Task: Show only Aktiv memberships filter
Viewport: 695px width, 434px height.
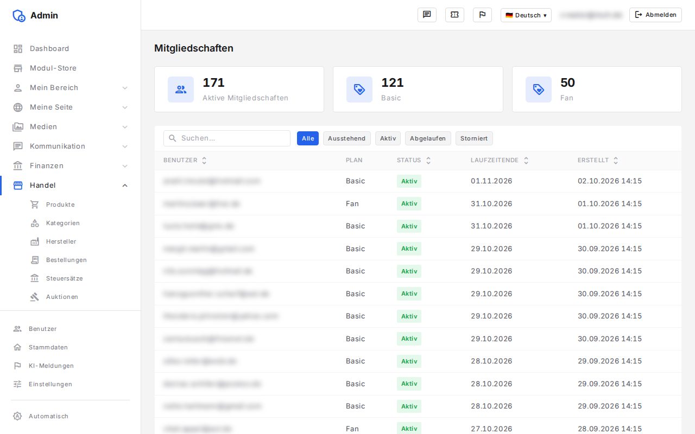Action: (388, 138)
